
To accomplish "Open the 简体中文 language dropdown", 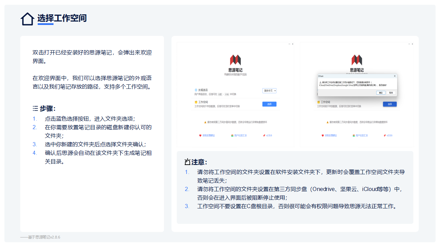I will click(x=270, y=91).
